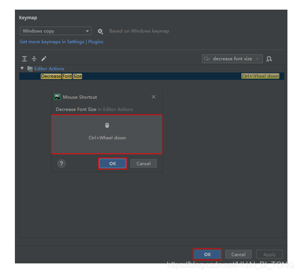Open Get more keymaps in Settings link

coord(52,42)
